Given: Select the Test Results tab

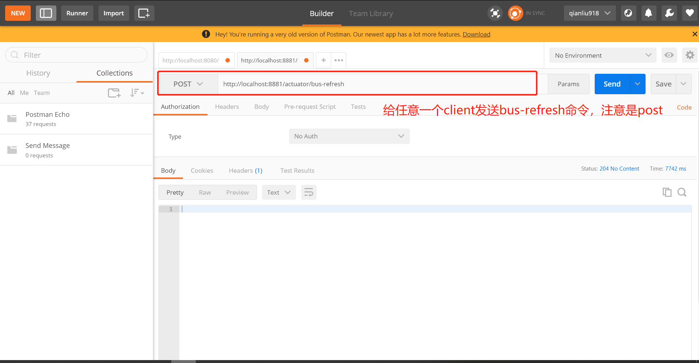Looking at the screenshot, I should 297,171.
